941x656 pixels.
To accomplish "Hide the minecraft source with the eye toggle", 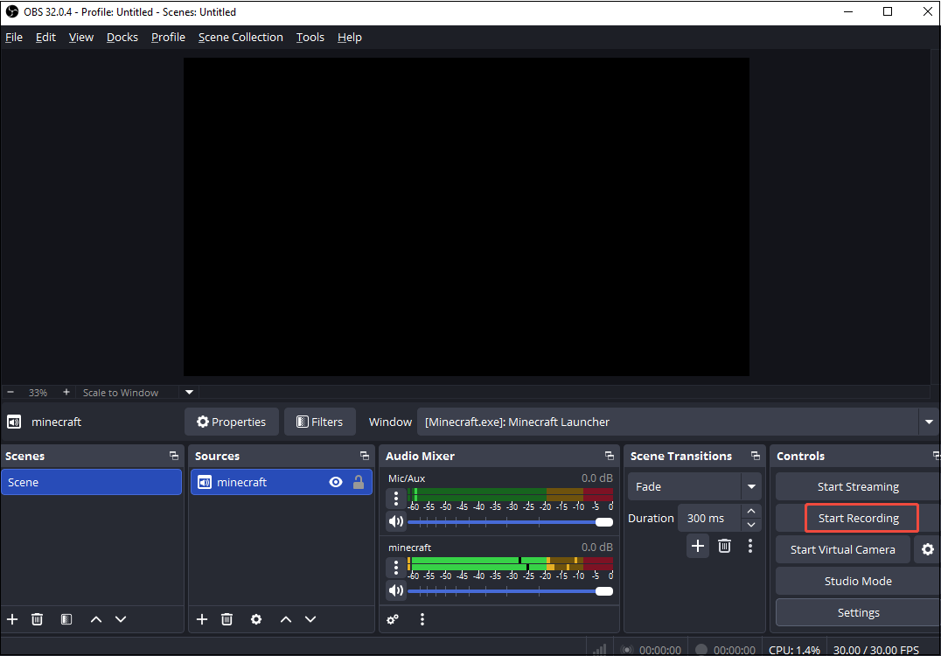I will tap(336, 482).
